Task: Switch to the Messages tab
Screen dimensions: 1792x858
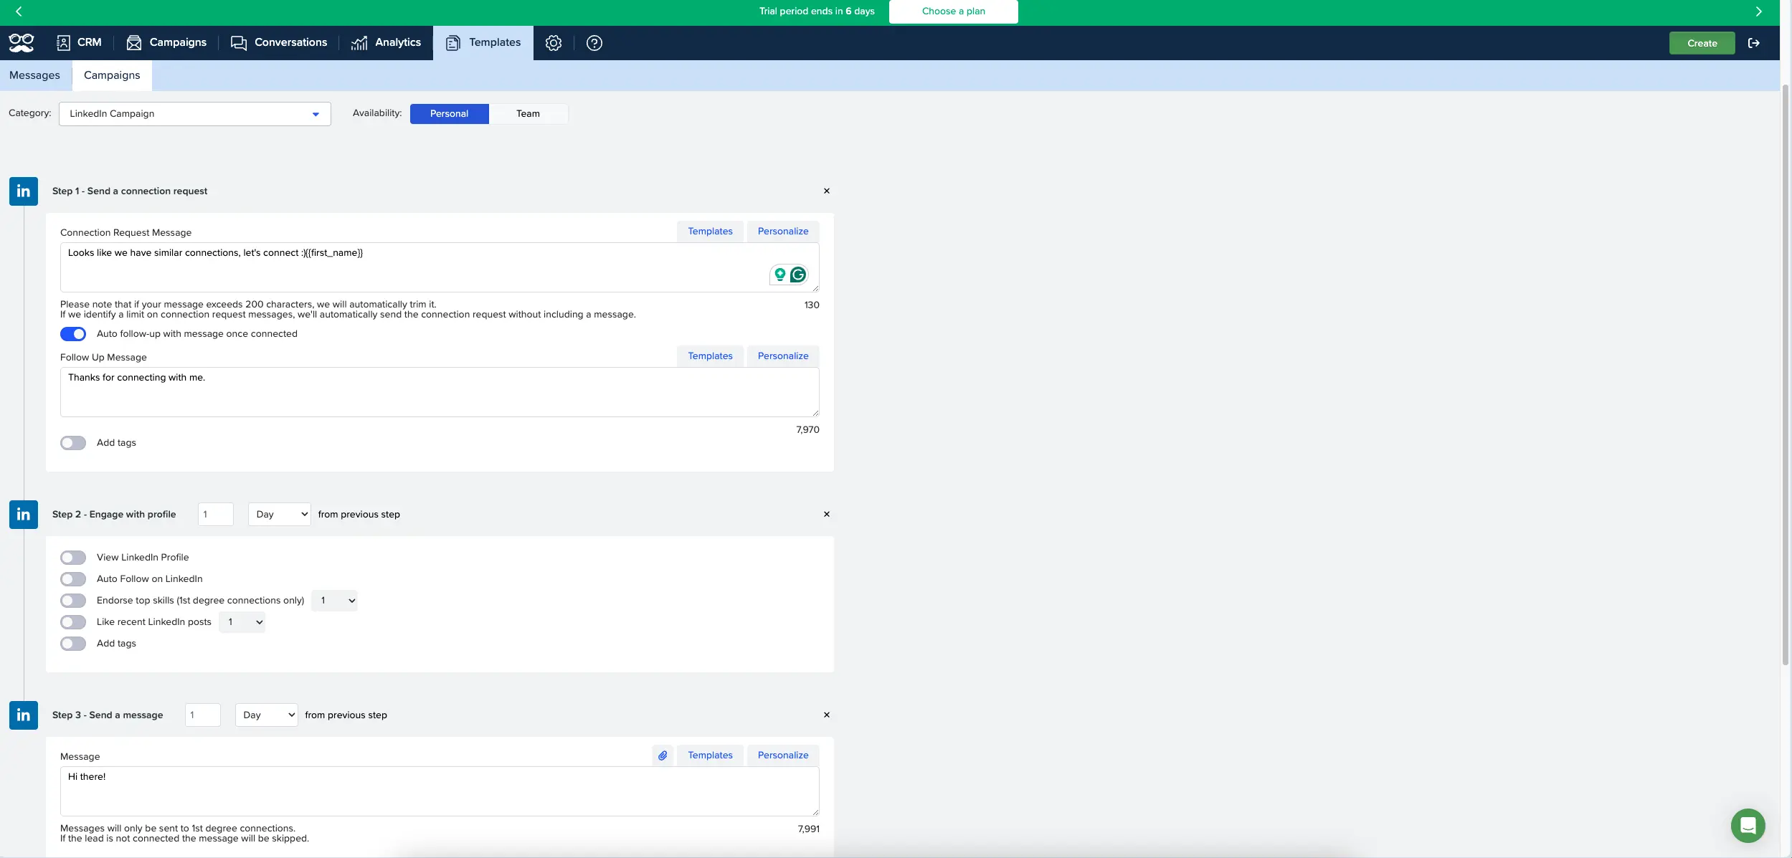Action: click(x=34, y=75)
